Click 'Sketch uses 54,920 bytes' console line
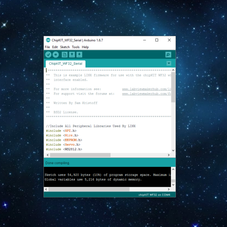 pos(108,175)
